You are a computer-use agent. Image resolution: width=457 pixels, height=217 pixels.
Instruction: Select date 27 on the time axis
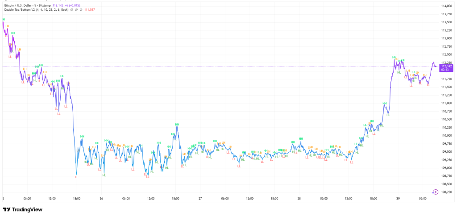point(200,198)
